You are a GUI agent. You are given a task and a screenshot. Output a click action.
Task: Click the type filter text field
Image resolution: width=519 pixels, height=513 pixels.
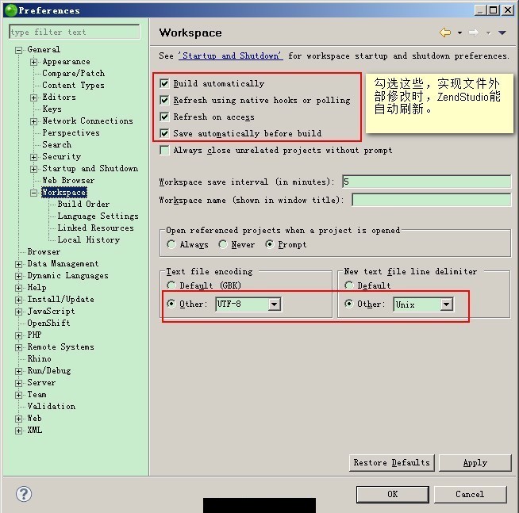coord(74,32)
